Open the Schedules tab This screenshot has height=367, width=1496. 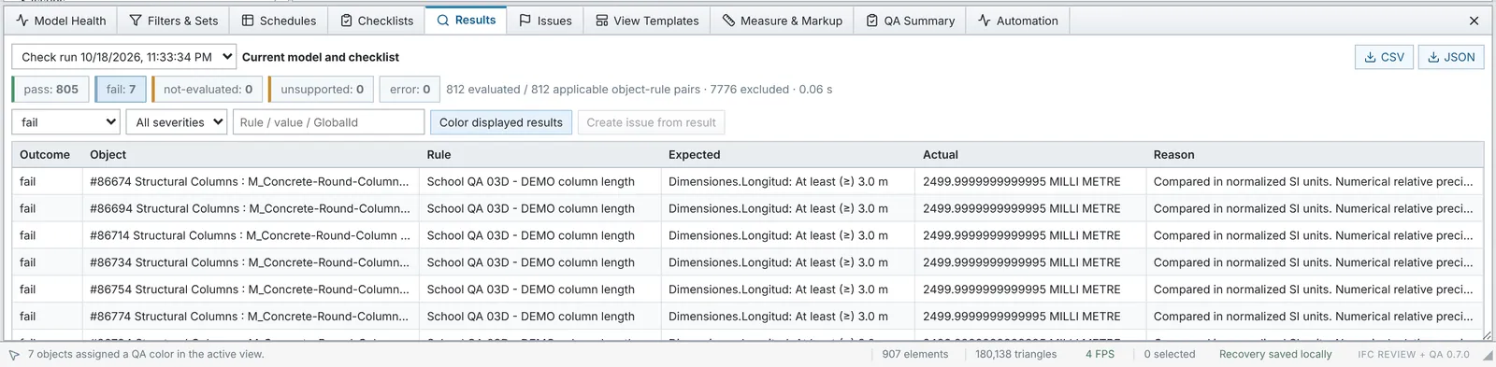pyautogui.click(x=279, y=21)
